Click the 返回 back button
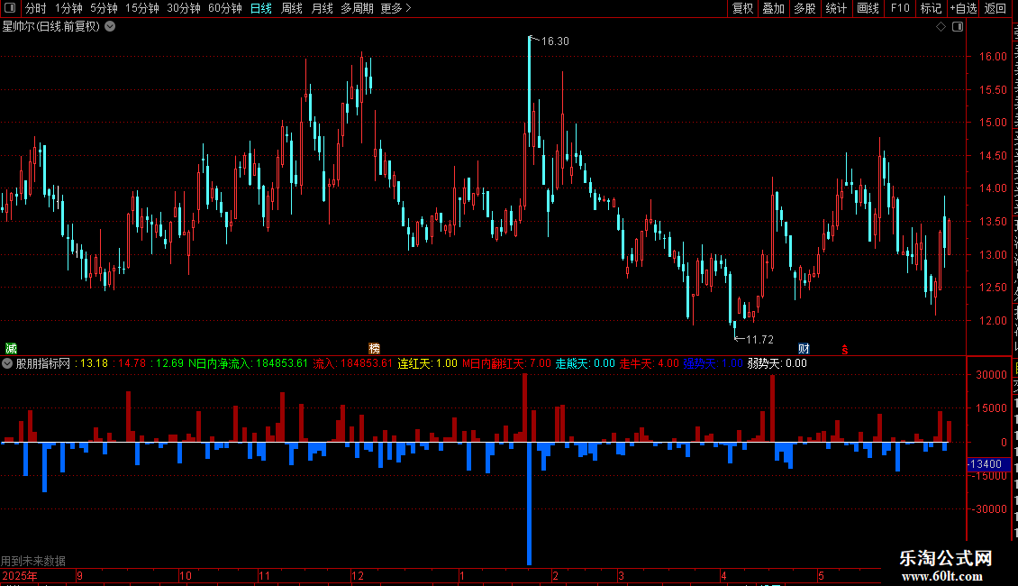1018x586 pixels. (995, 8)
